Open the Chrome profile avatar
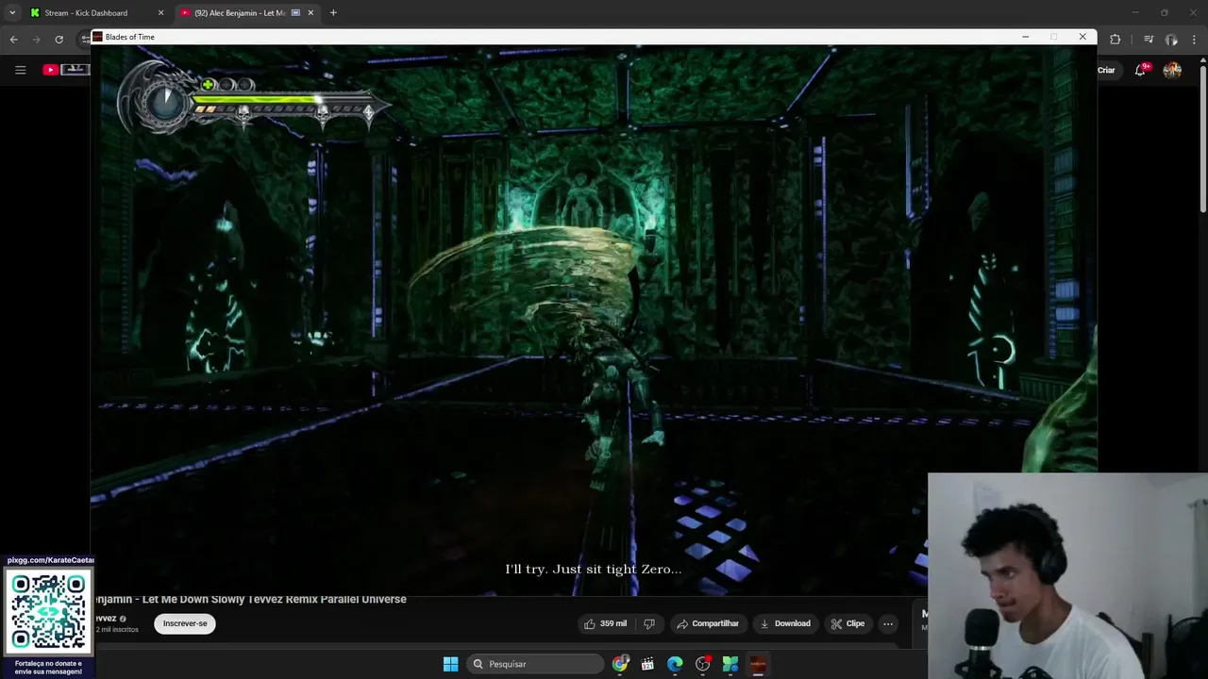1208x679 pixels. (1171, 40)
